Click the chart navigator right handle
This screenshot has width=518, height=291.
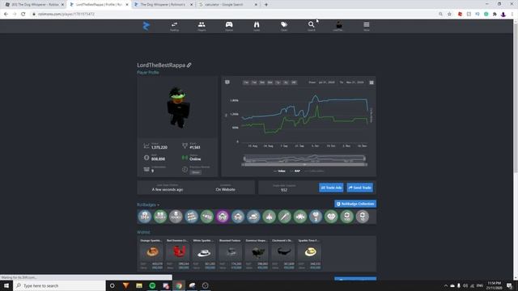[365, 158]
